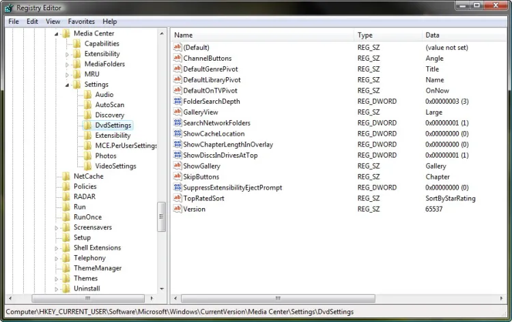Collapse the Settings tree node
512x322 pixels.
point(68,85)
